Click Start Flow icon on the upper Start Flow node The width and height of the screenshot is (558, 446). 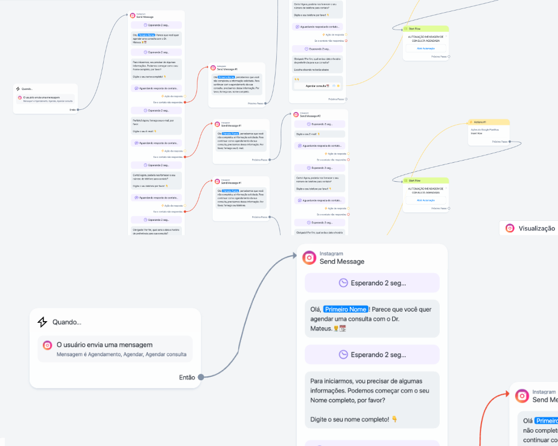point(406,28)
